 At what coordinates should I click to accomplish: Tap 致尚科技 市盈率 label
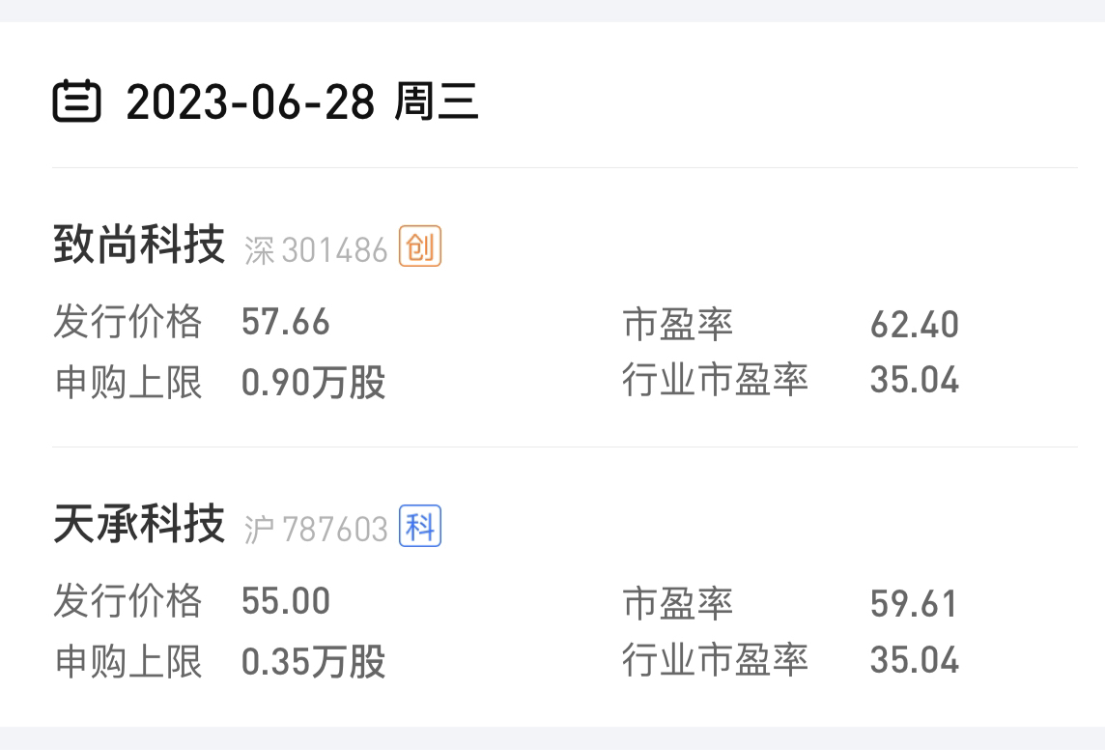[678, 324]
